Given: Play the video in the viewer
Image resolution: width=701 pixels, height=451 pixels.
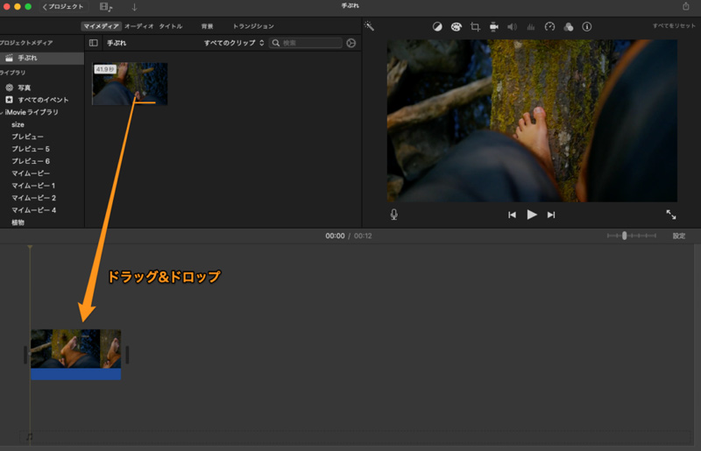Looking at the screenshot, I should pos(532,215).
